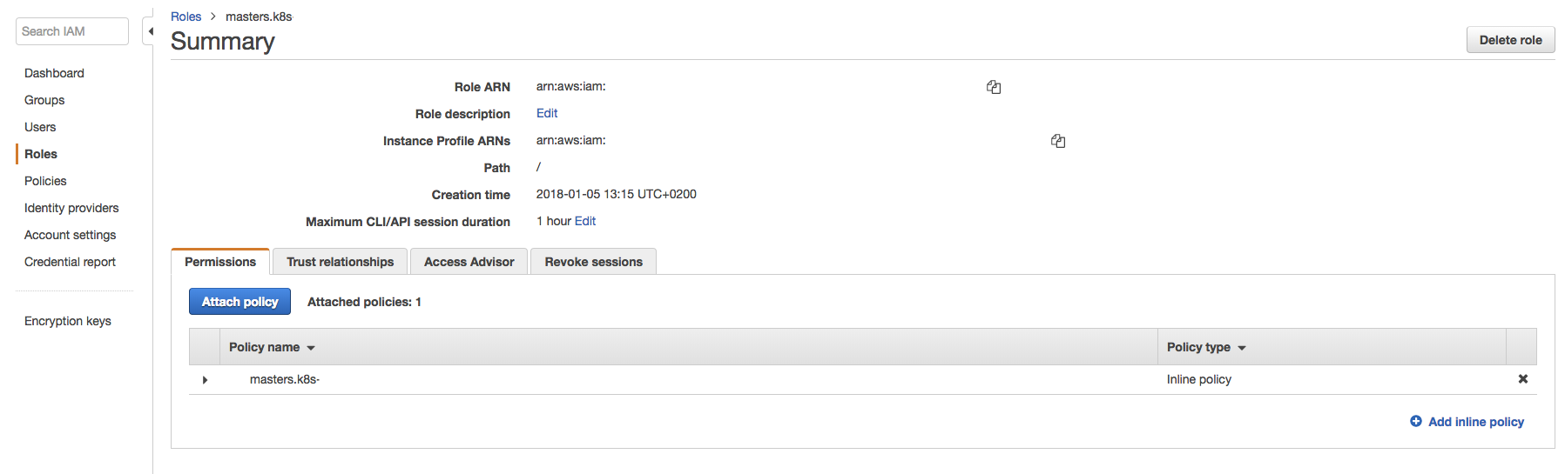The image size is (1565, 474).
Task: Expand the masters.k8s policy row
Action: point(205,380)
